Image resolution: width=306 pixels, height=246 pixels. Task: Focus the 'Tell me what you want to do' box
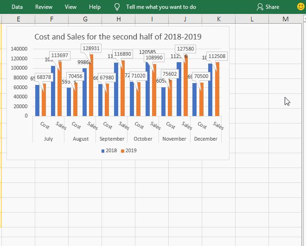[161, 7]
